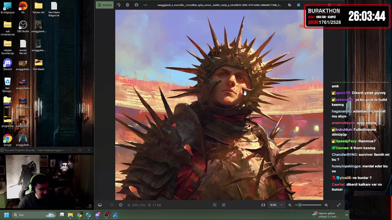Open Chrome from the taskbar
Viewport: 392px width, 220px height.
[x=79, y=215]
